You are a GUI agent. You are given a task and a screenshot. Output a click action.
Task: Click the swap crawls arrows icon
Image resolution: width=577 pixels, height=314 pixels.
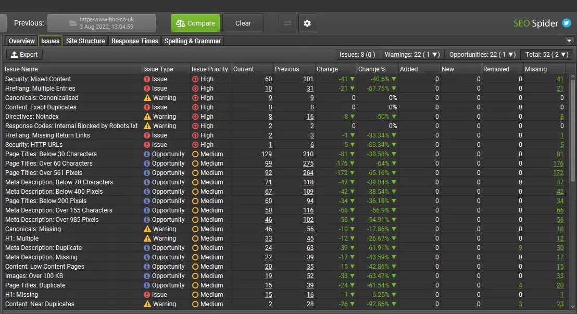[x=287, y=23]
